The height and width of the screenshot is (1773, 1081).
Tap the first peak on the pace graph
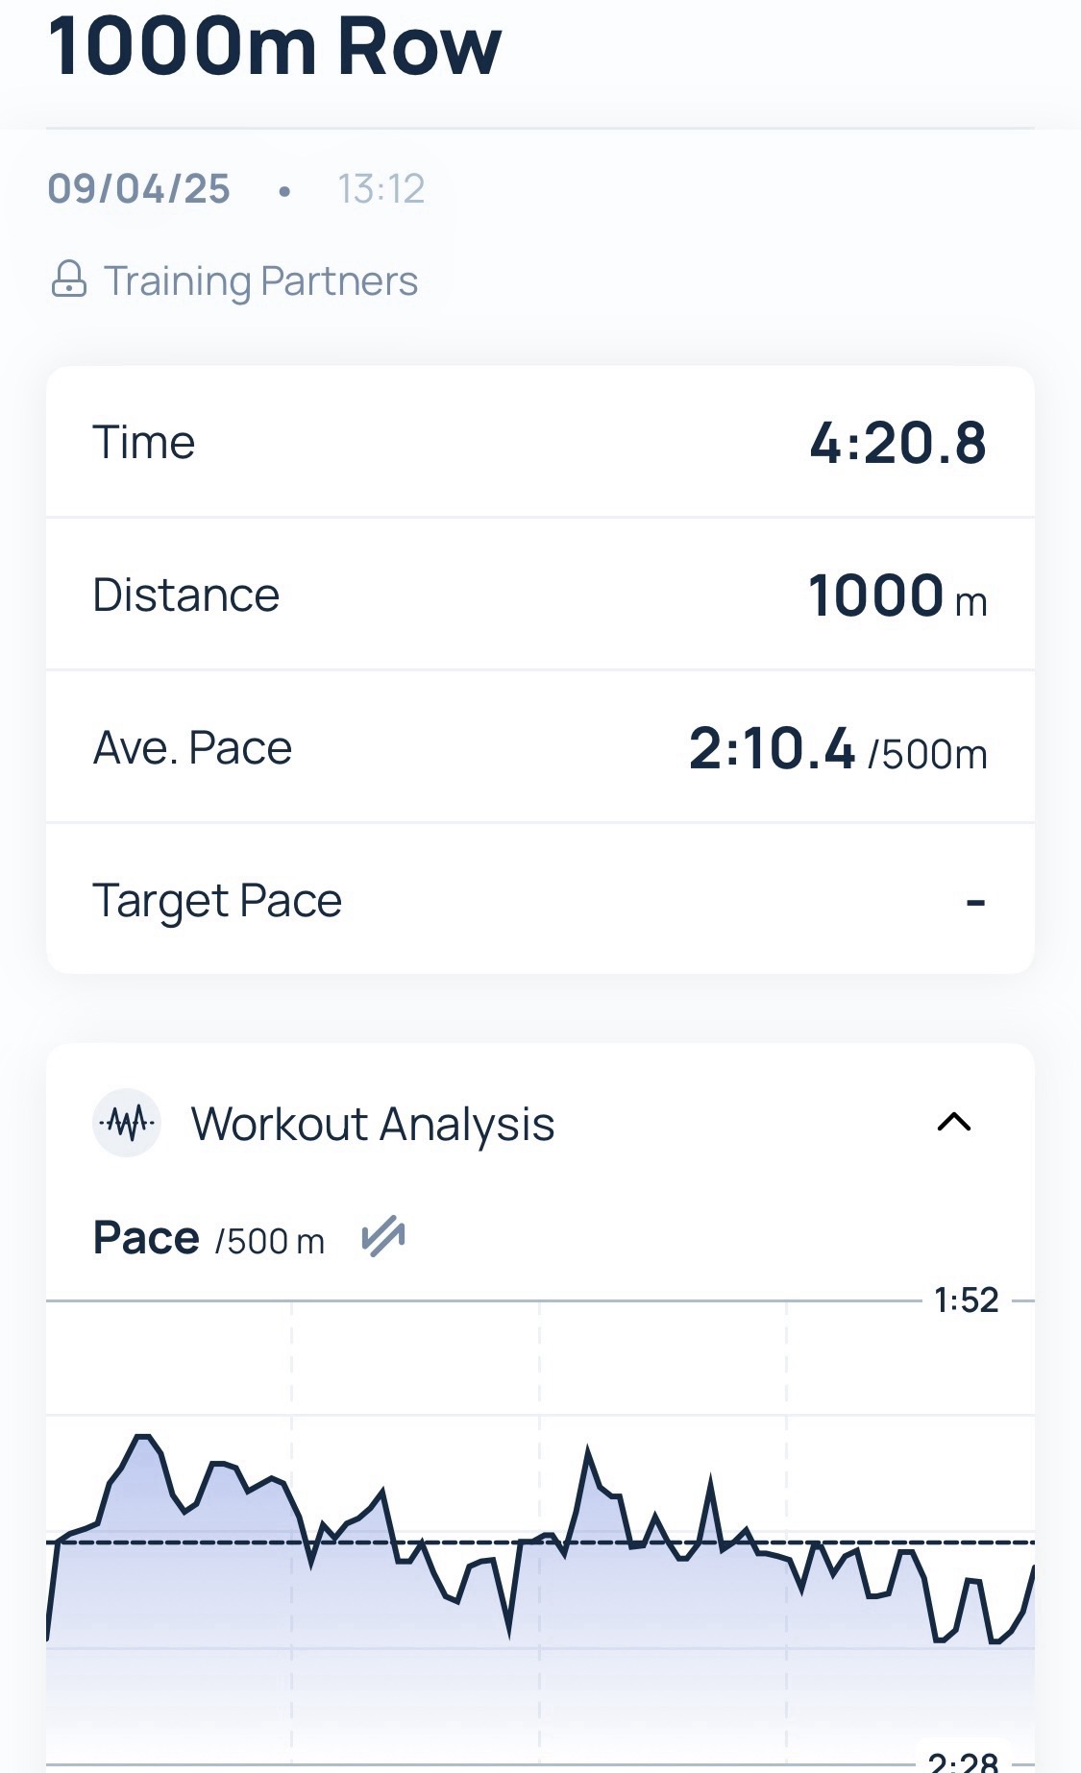coord(143,1437)
